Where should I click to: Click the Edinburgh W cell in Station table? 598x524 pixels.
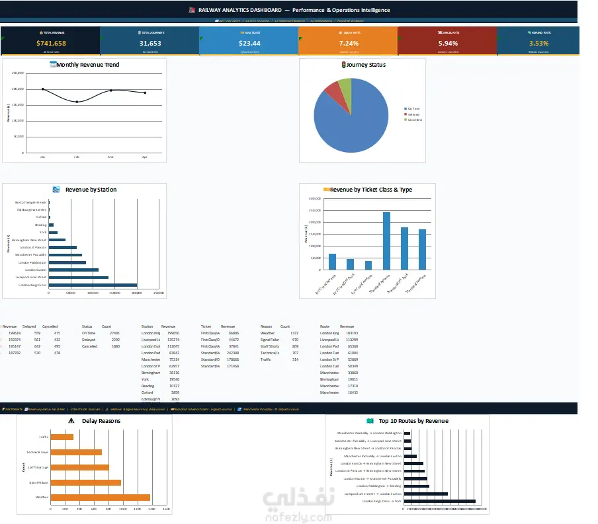click(x=151, y=399)
